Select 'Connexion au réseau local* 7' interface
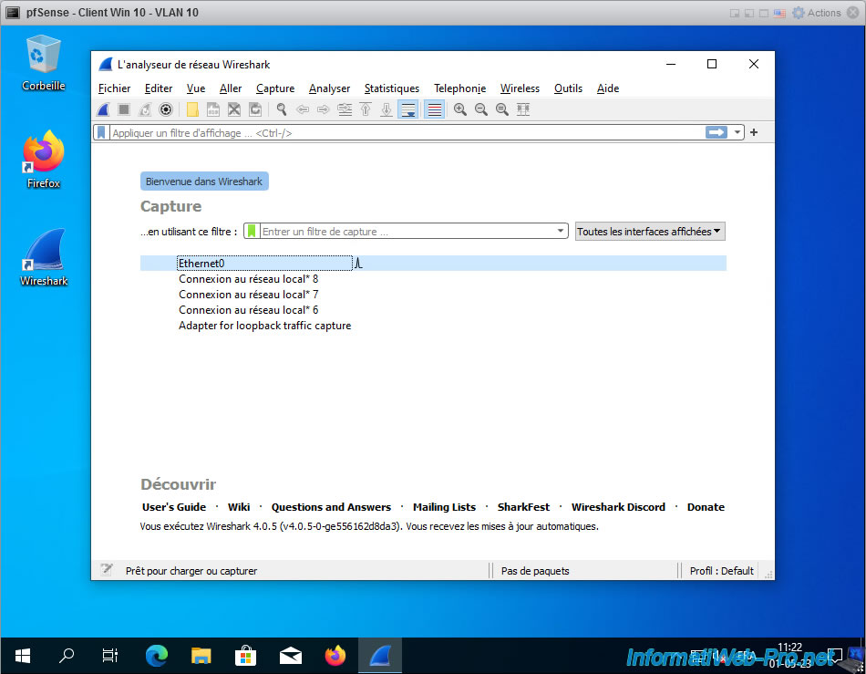This screenshot has width=866, height=674. coord(433,295)
